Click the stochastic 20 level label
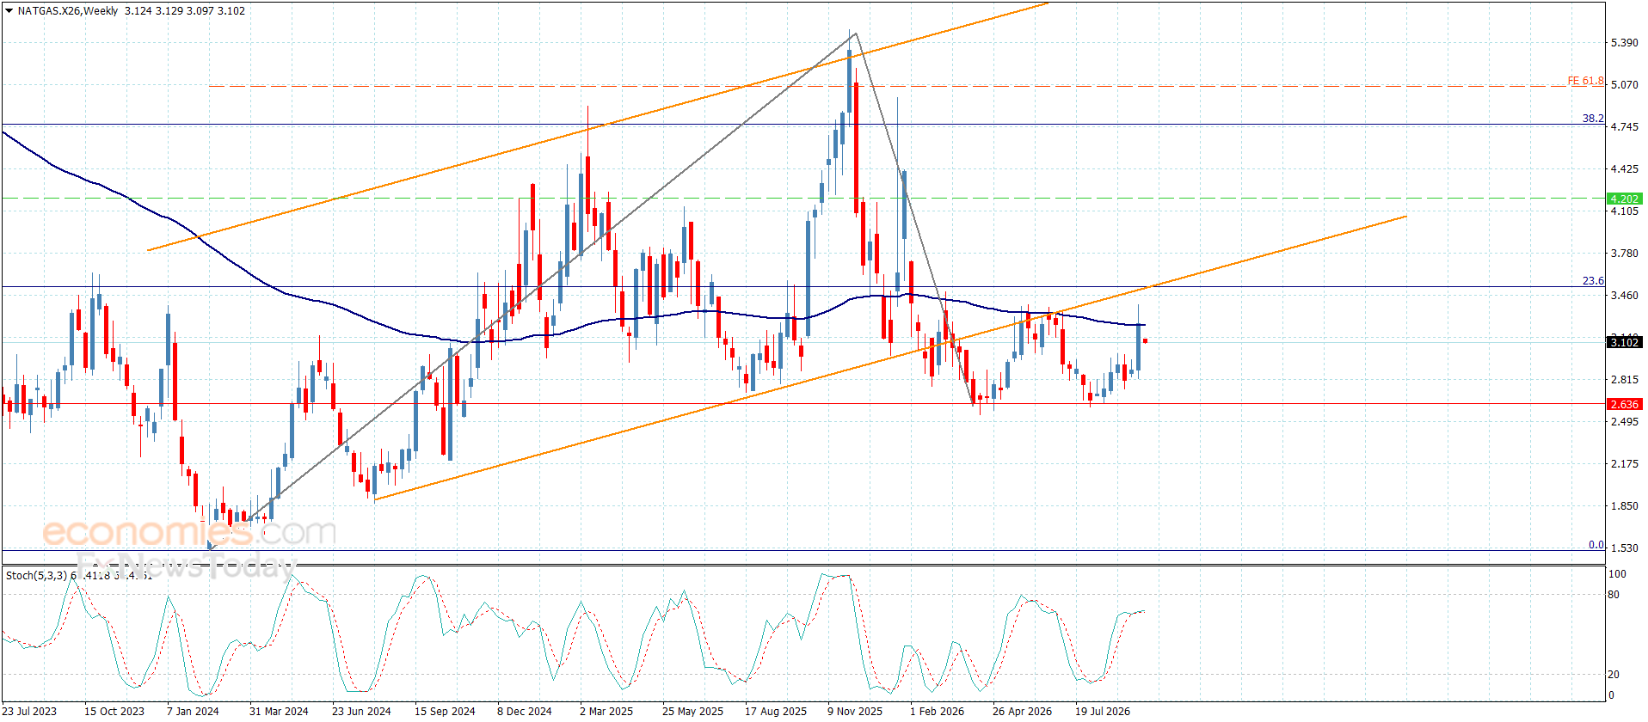The image size is (1648, 722). (1614, 675)
